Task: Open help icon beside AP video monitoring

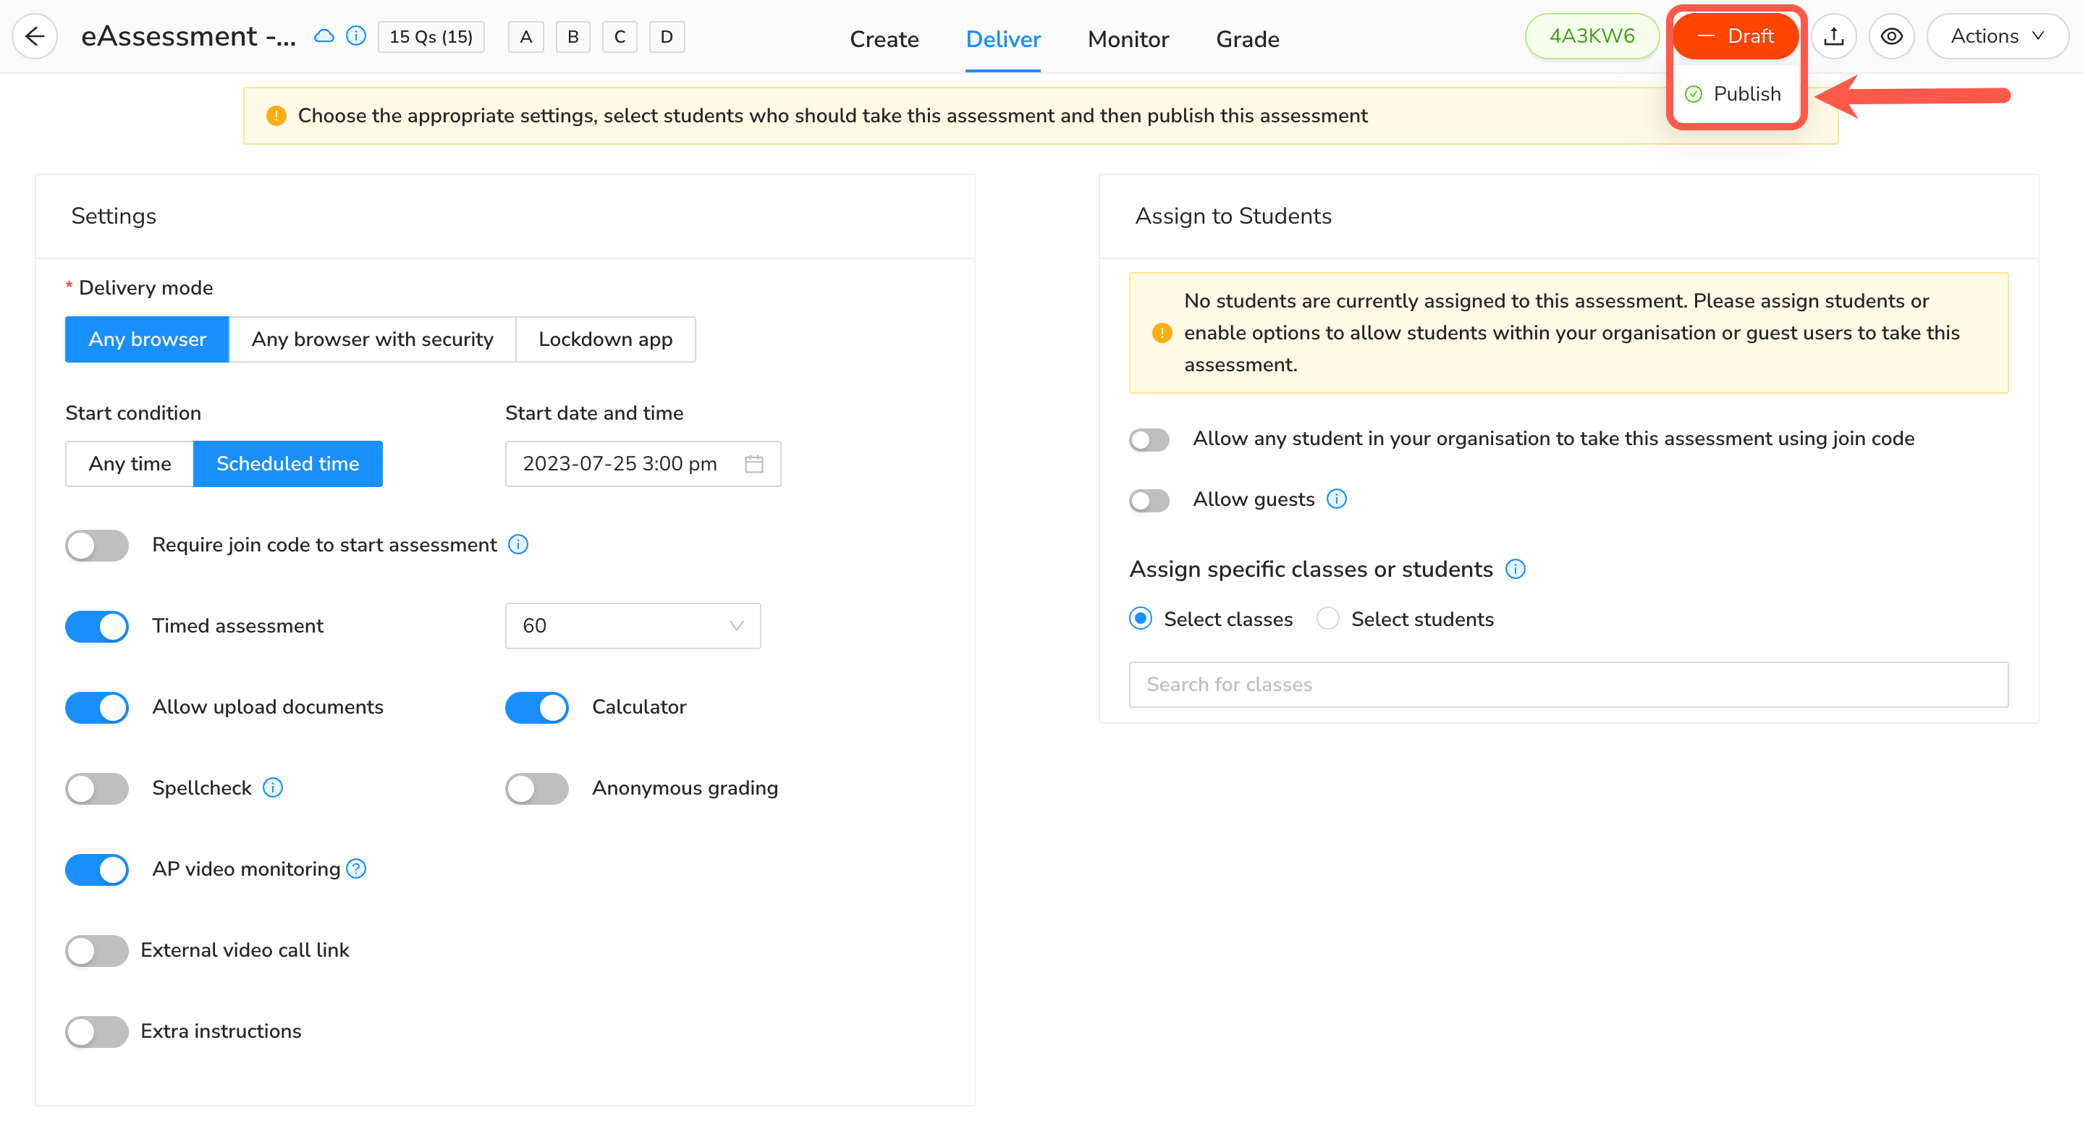Action: pyautogui.click(x=356, y=868)
